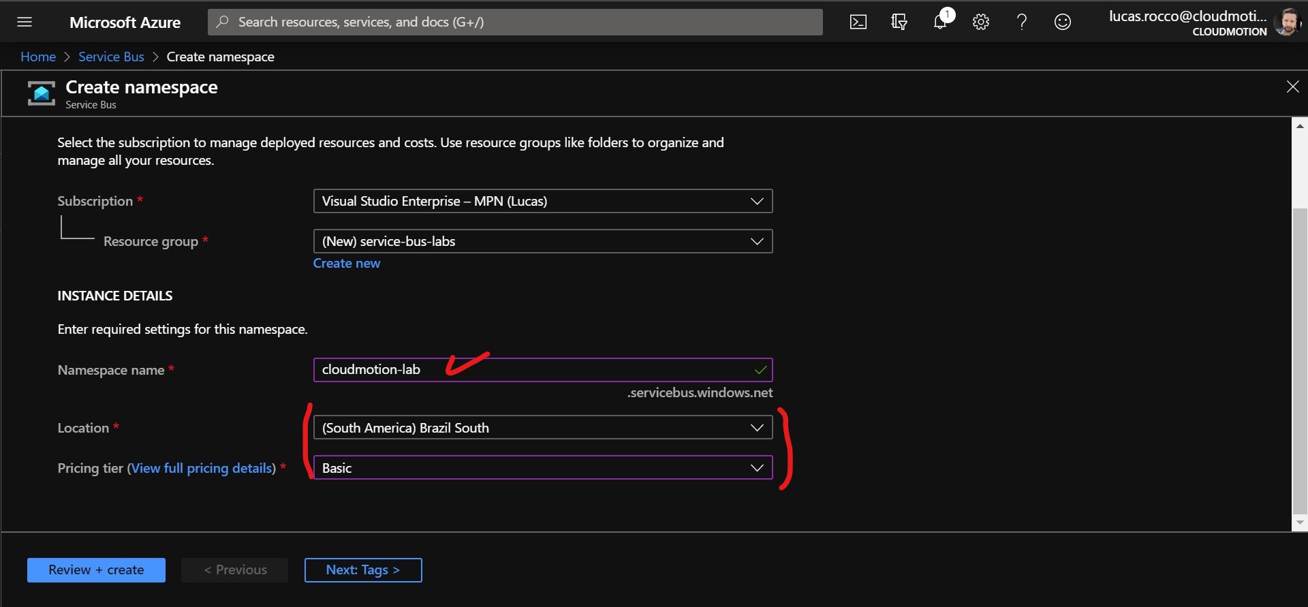Click the Service Bus namespace icon
The image size is (1308, 607).
click(x=41, y=93)
